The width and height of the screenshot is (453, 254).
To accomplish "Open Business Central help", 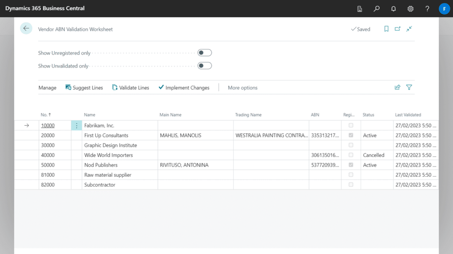I will pyautogui.click(x=427, y=8).
